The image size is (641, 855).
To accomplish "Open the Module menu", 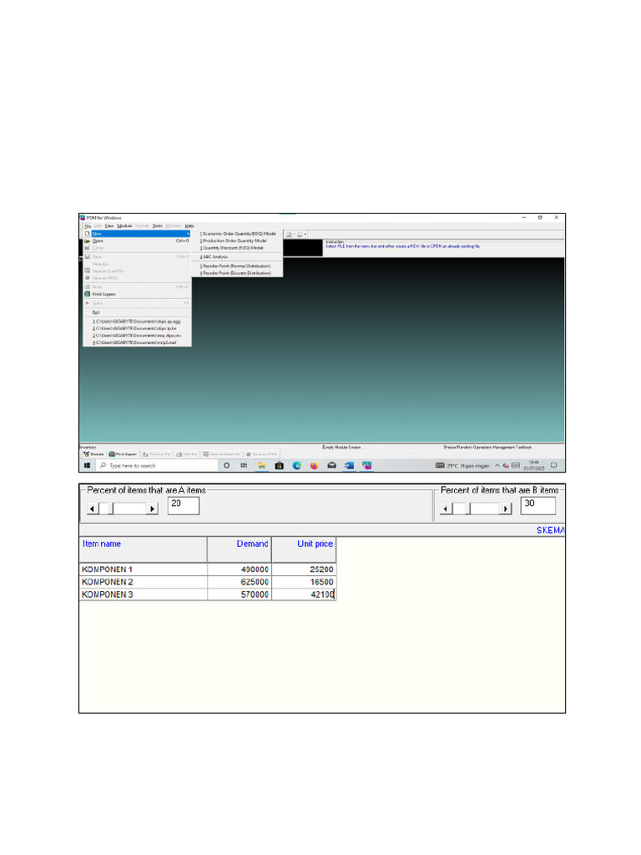I will coord(124,225).
